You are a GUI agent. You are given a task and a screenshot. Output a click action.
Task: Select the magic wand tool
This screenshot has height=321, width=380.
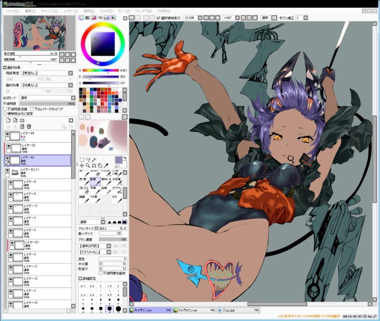coord(94,160)
